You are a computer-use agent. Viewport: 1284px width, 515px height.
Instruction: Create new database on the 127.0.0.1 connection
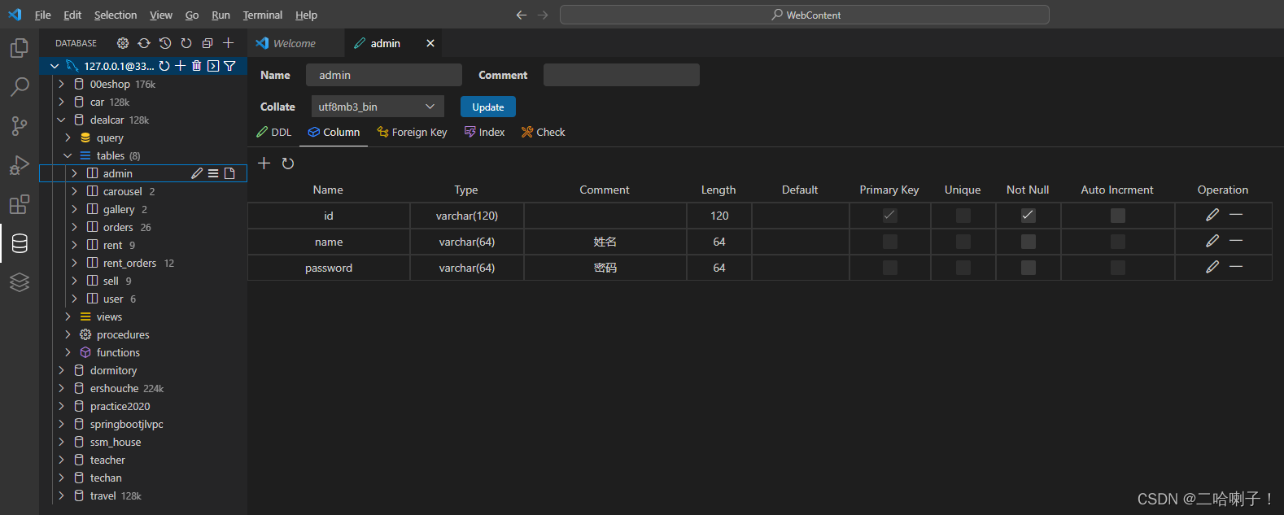pos(181,66)
